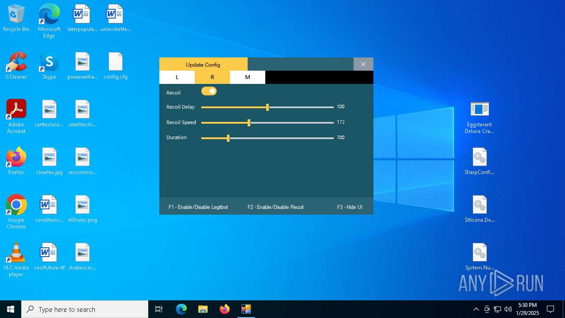Click the Recoil Delay value 100
The image size is (565, 318).
tap(341, 107)
